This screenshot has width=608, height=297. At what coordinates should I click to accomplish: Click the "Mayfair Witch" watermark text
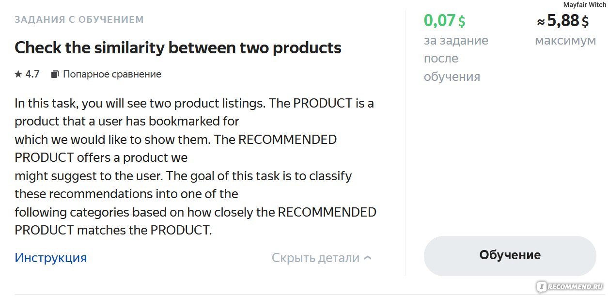tap(584, 5)
